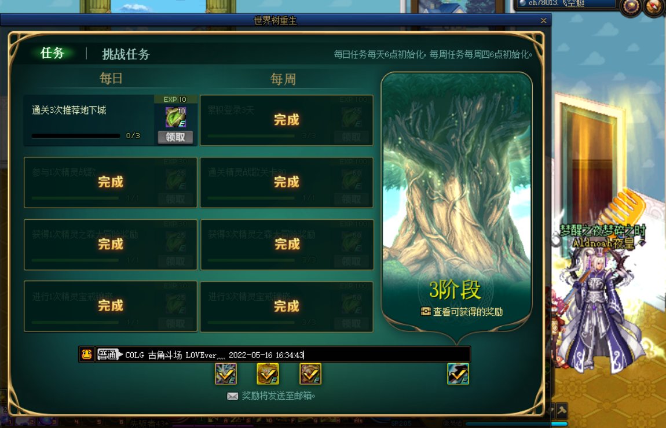Click the second gold checked reward icon

click(x=268, y=374)
